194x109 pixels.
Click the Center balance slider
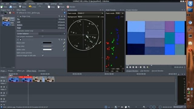(41, 34)
